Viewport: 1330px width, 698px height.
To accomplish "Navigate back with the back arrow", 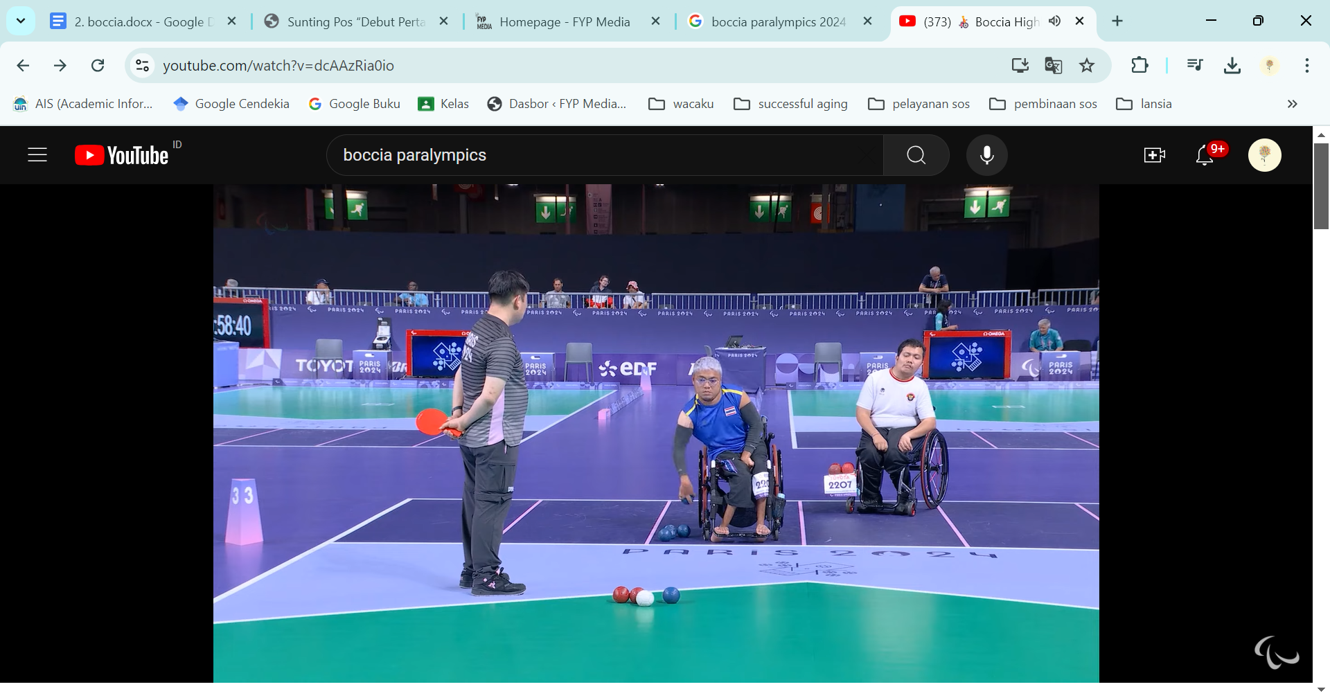I will [x=23, y=65].
